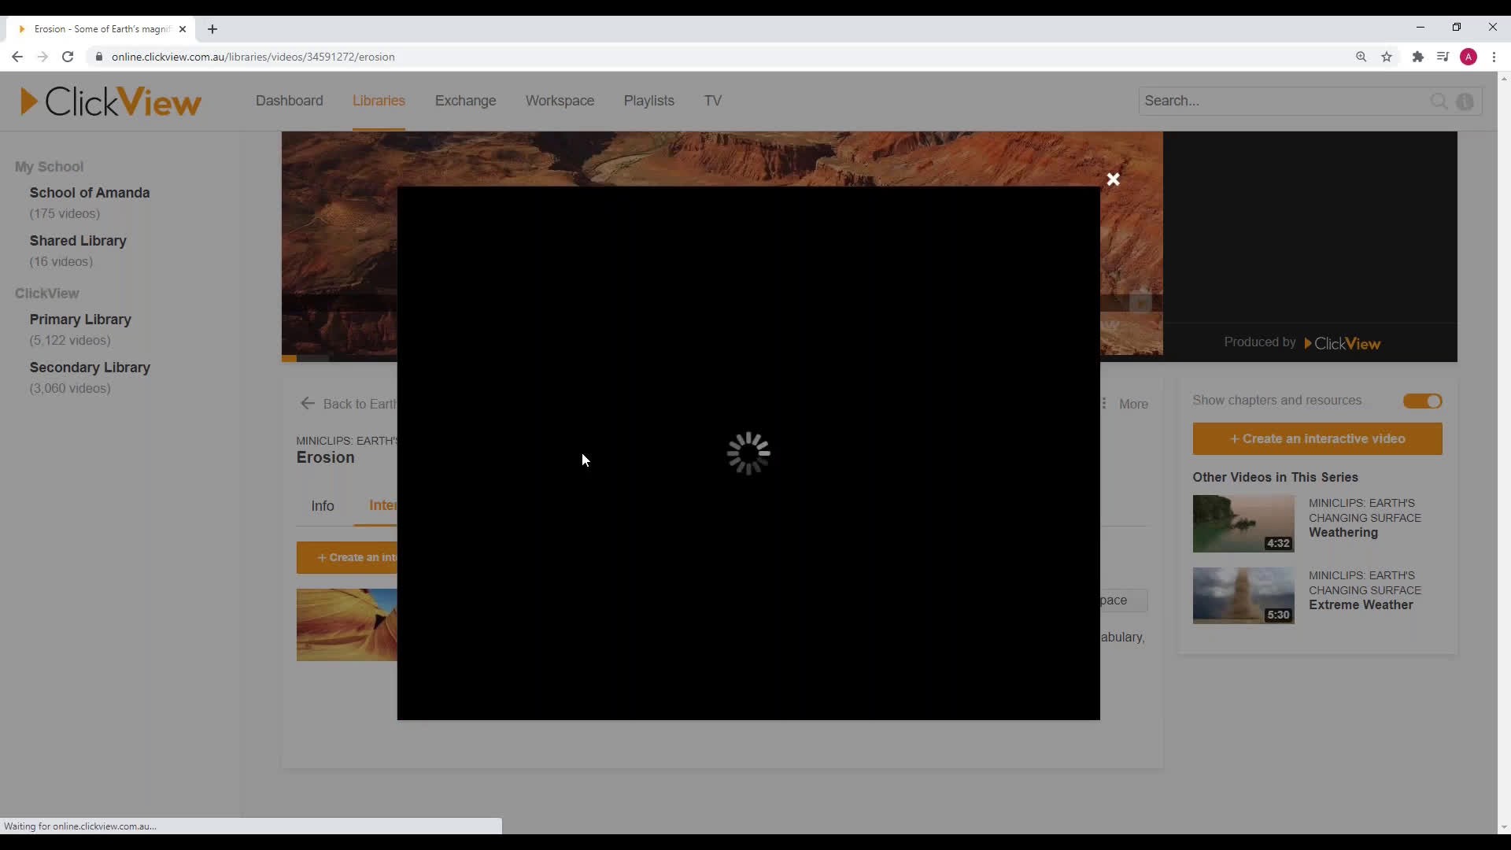Screen dimensions: 1511x850
Task: Click Create an interactive video
Action: (x=1315, y=438)
